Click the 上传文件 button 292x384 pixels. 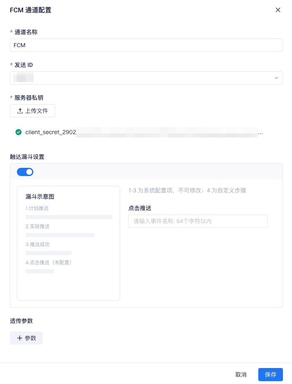[x=32, y=111]
